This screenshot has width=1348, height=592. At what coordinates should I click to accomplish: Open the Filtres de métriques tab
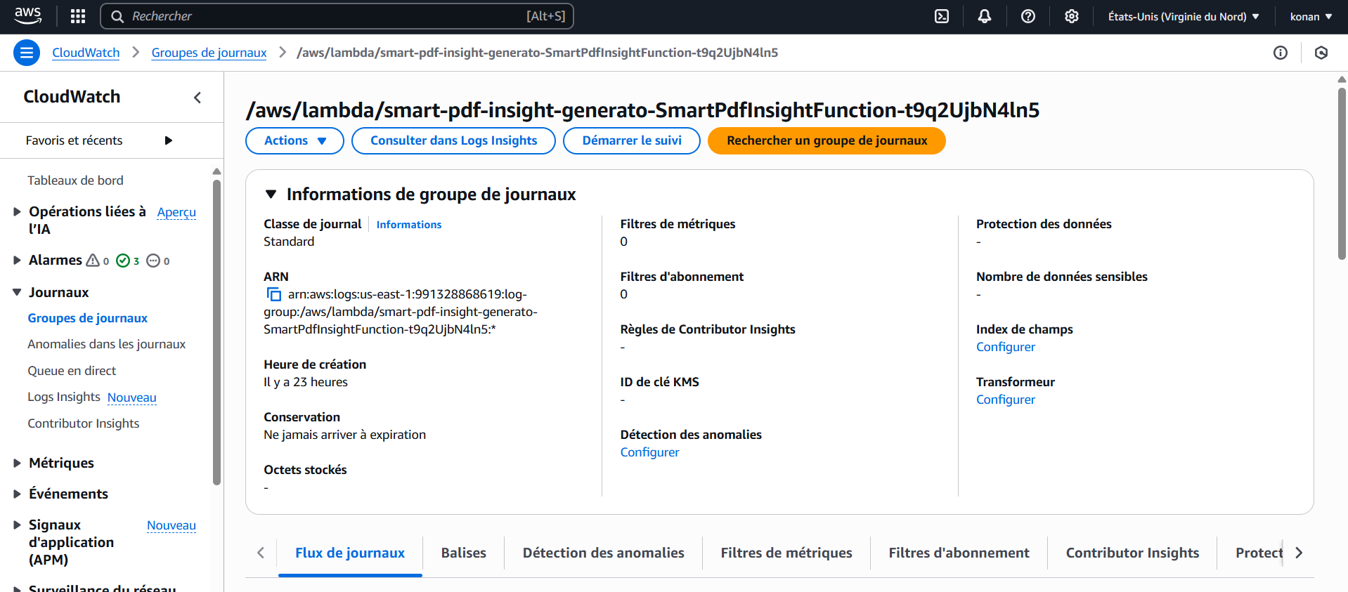point(786,553)
